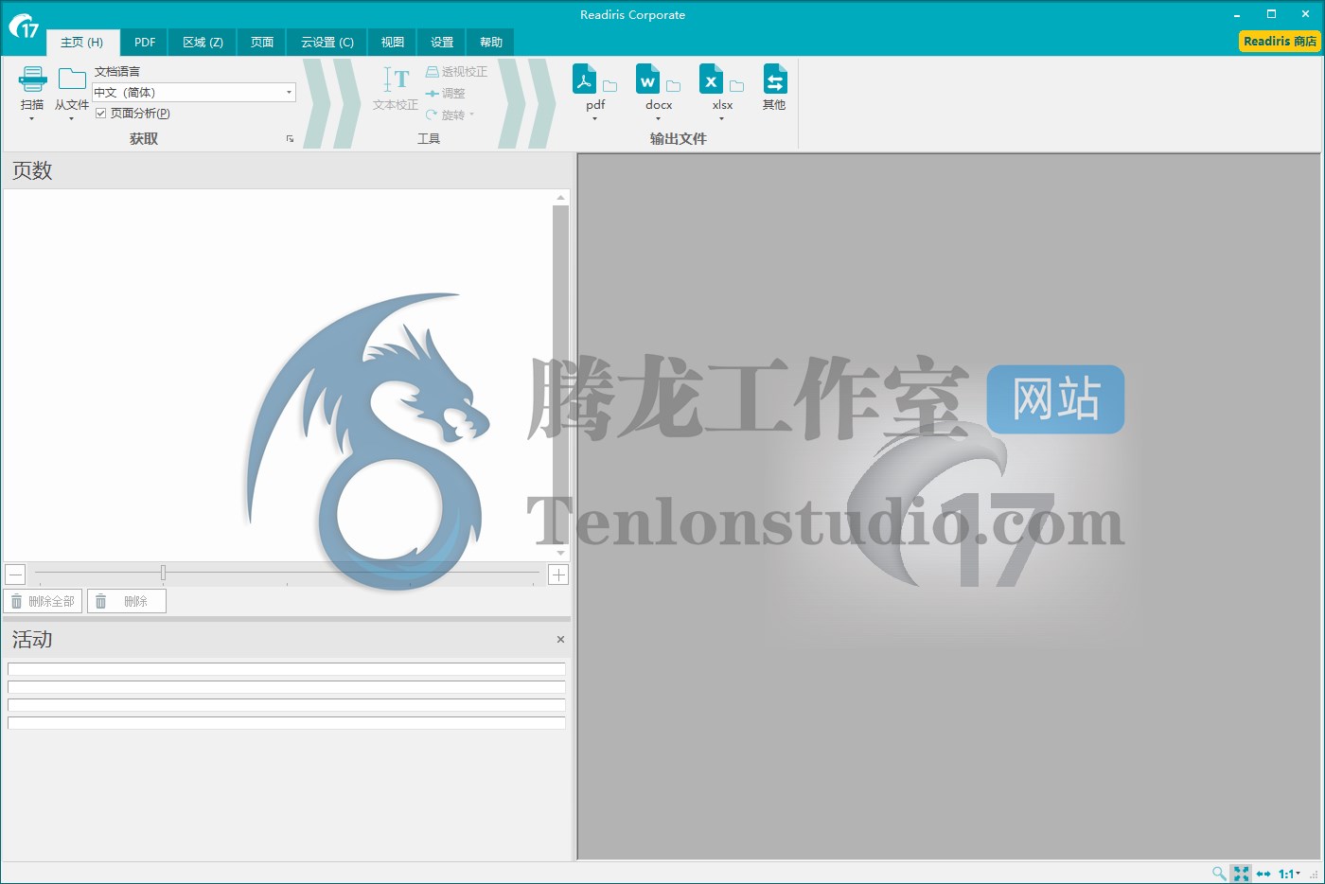The image size is (1325, 884).
Task: Click the Pages panel scroll-down arrow
Action: (560, 553)
